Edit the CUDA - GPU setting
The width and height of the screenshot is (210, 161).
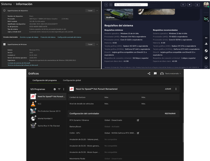pos(138,133)
